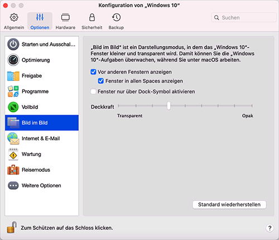Select Optimierung in the sidebar list
279x240 pixels.
pyautogui.click(x=42, y=60)
